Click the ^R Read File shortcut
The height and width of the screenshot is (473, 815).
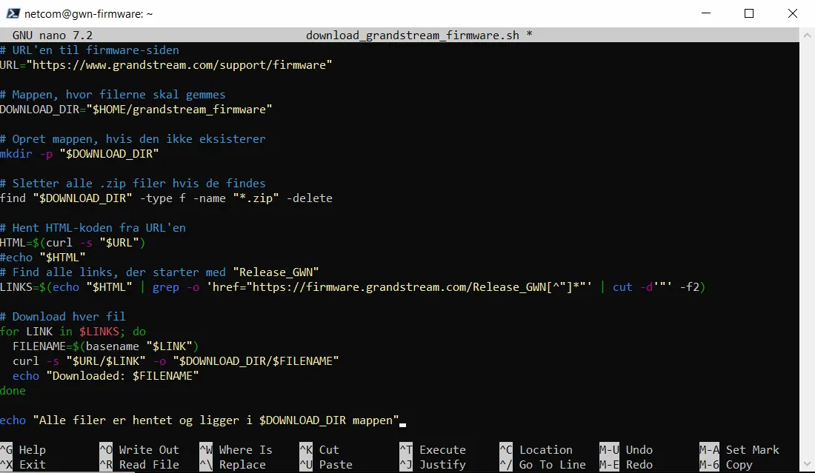click(x=139, y=465)
